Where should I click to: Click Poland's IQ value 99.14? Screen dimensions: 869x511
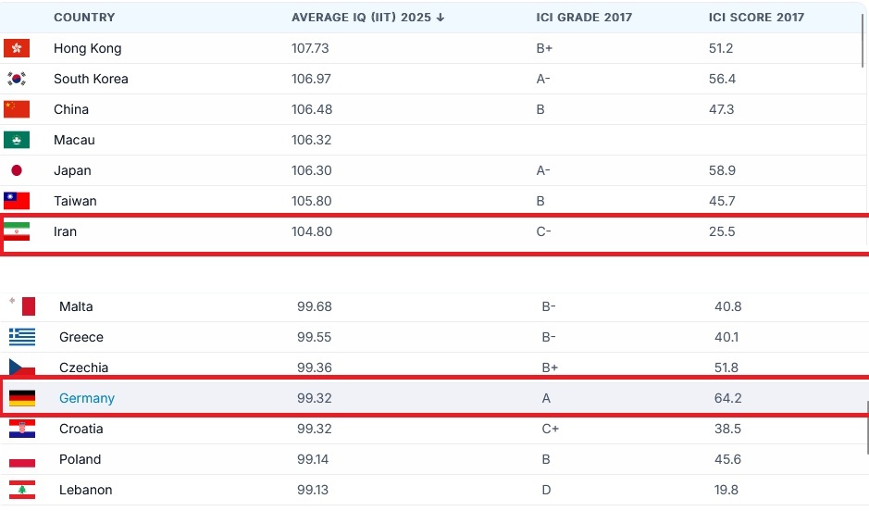pos(313,459)
